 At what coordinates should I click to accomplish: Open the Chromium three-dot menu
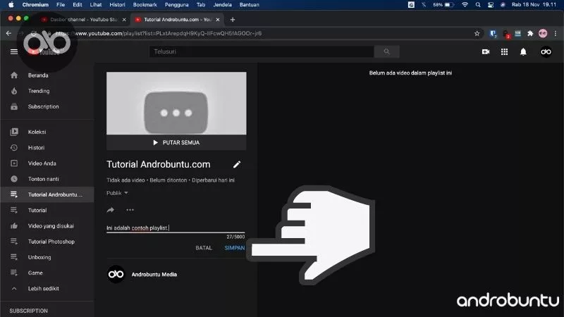(x=556, y=33)
